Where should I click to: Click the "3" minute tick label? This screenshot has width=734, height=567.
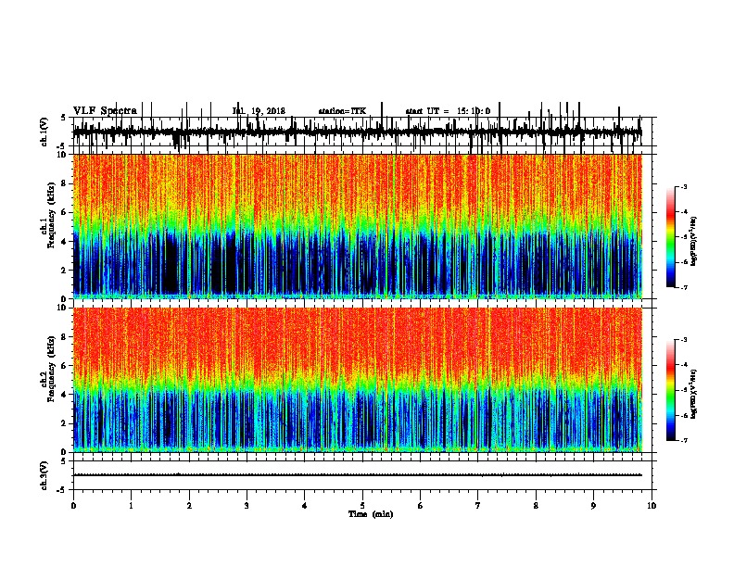(x=247, y=506)
